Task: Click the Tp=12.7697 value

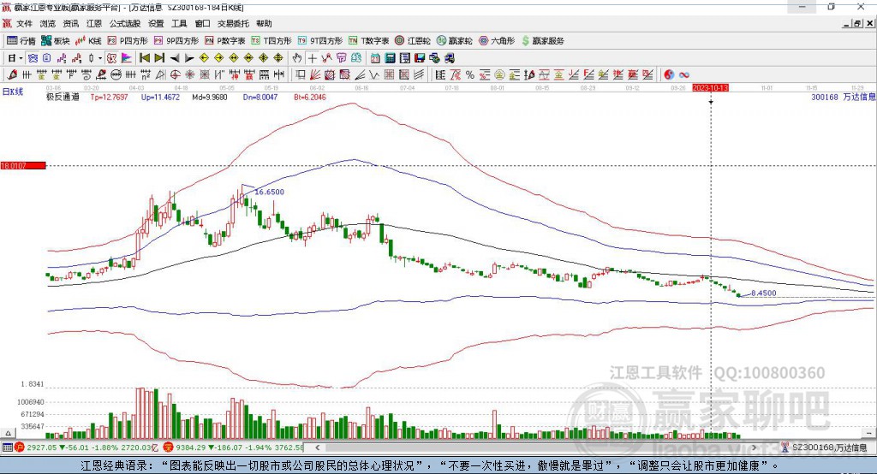Action: point(109,98)
